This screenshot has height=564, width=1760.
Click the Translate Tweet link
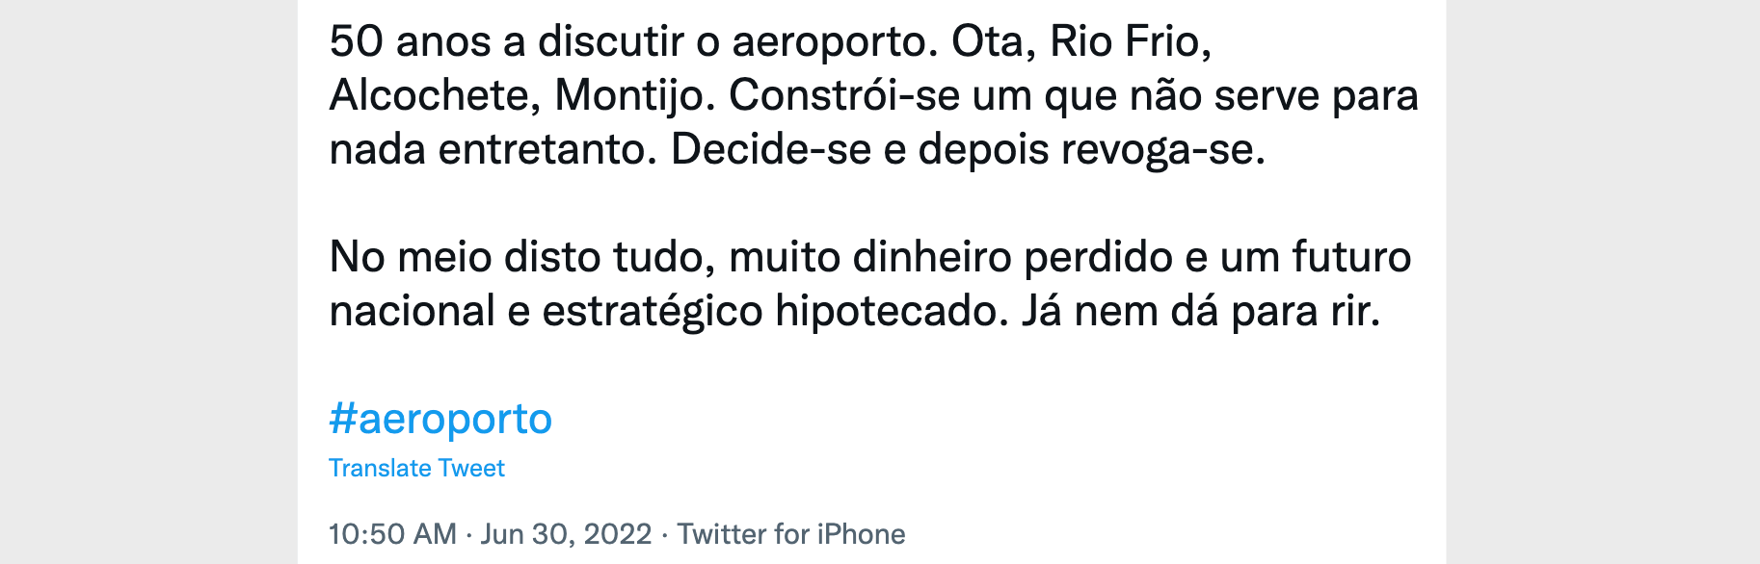coord(416,469)
